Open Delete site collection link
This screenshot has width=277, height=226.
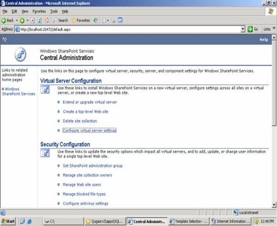coord(80,121)
